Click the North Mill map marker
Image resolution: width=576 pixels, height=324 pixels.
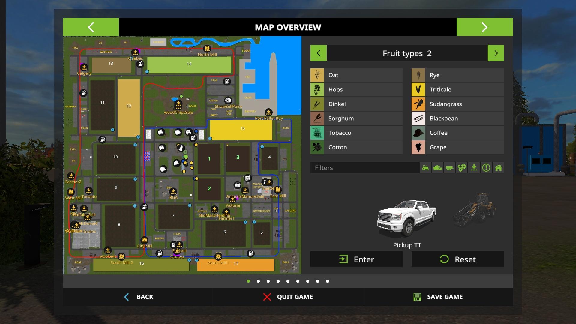[207, 49]
